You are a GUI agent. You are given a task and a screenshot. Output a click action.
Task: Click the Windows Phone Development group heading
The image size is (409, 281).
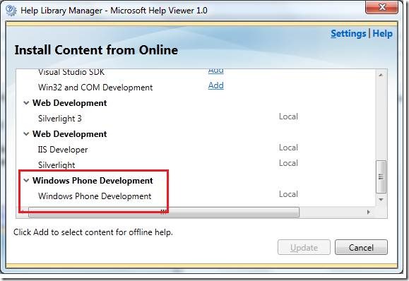coord(93,181)
